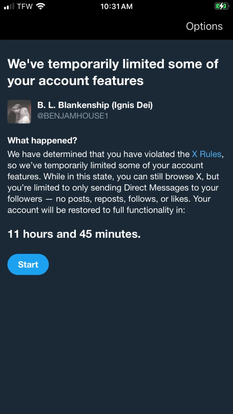Open the Options menu
Viewport: 233px width, 414px height.
[x=204, y=26]
